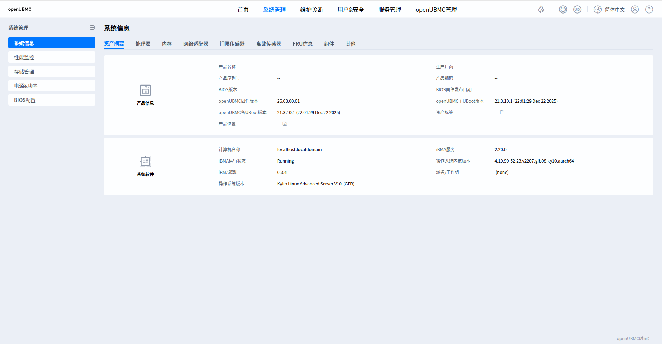Select 性能监控 in the sidebar
Viewport: 662px width, 344px height.
(52, 57)
